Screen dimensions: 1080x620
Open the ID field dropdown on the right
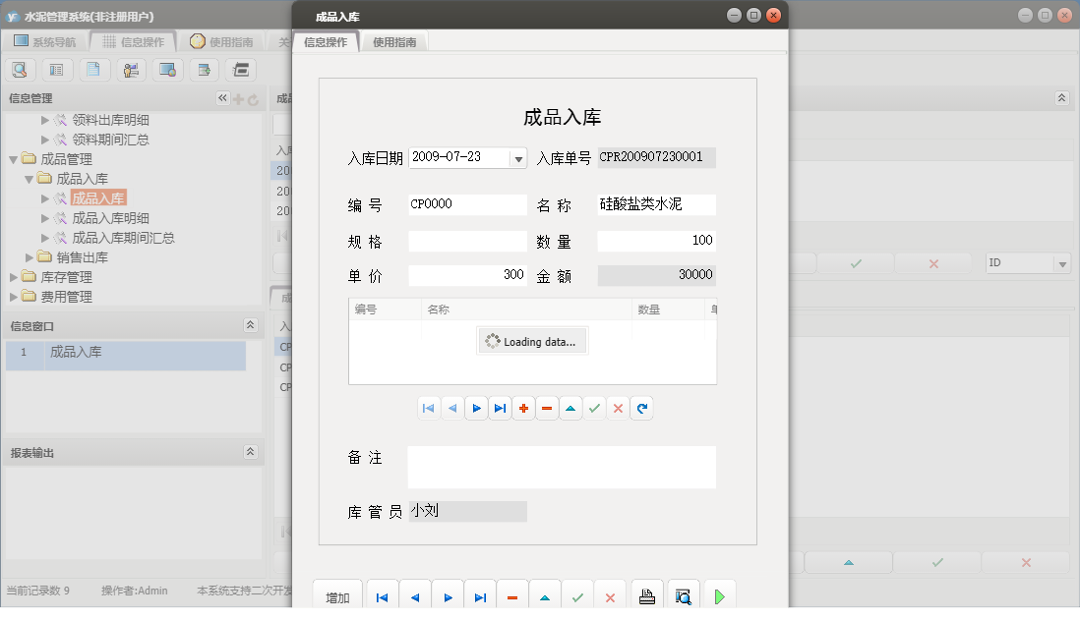pos(1063,263)
